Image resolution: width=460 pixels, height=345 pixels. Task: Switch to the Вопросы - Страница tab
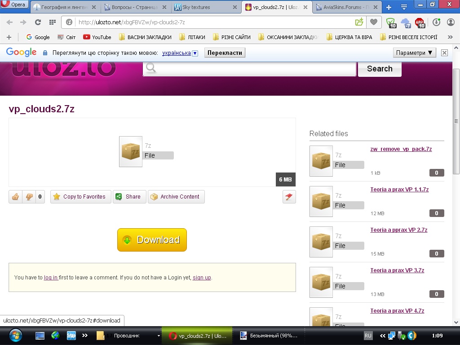click(x=135, y=7)
